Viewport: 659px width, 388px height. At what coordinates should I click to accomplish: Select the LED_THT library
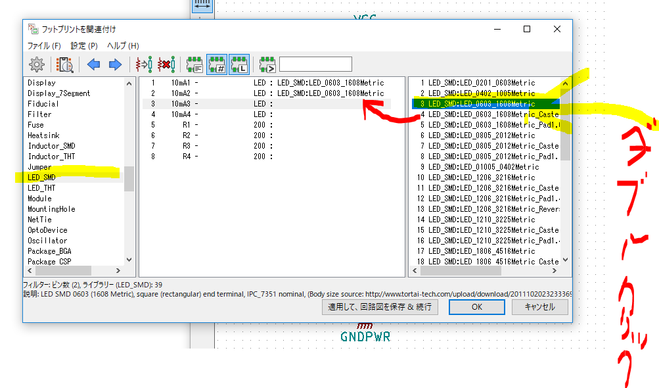click(41, 187)
